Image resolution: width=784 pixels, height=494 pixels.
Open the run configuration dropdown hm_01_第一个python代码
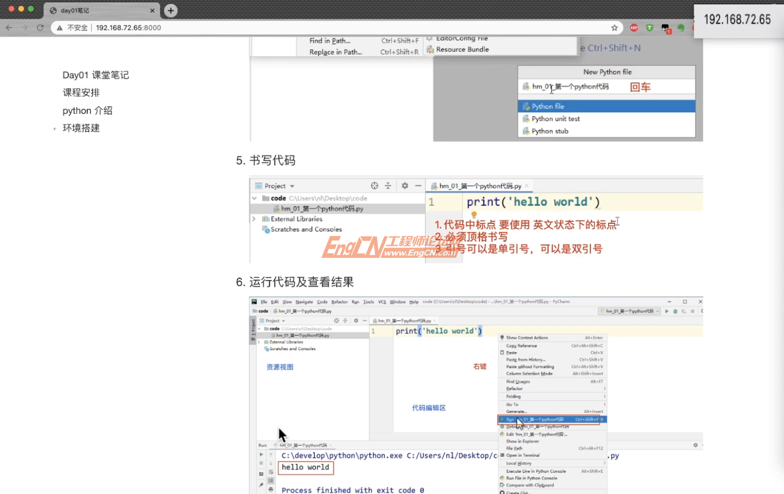[629, 311]
